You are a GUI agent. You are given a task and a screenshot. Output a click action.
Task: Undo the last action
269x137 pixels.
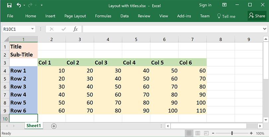click(19, 5)
